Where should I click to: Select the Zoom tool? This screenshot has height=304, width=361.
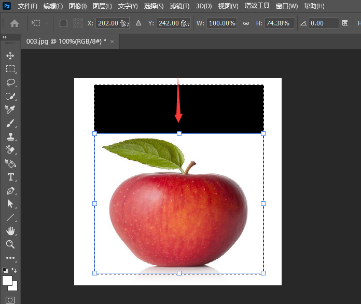[10, 244]
